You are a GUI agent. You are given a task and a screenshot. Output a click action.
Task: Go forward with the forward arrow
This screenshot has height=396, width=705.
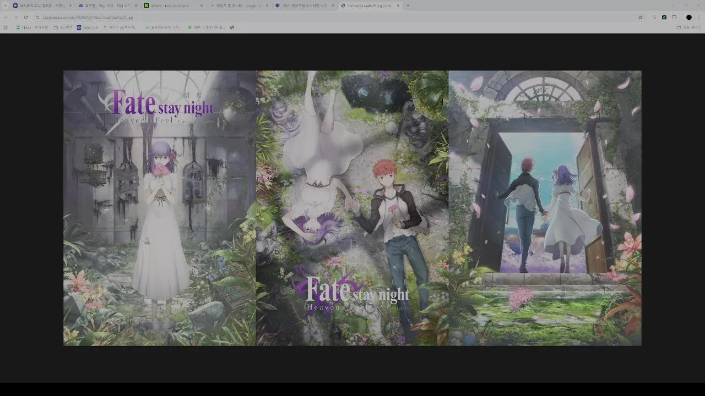coord(15,17)
